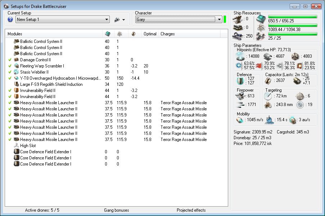
Task: Click the armor hitpoints icon showing 4687
Action: [x=267, y=56]
